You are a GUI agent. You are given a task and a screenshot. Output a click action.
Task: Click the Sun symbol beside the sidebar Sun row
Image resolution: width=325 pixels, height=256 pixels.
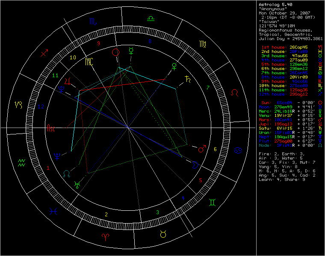tap(320, 102)
